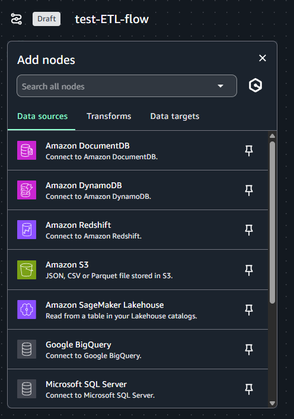294x419 pixels.
Task: Pin the Amazon SageMaker Lakehouse node
Action: [x=249, y=310]
